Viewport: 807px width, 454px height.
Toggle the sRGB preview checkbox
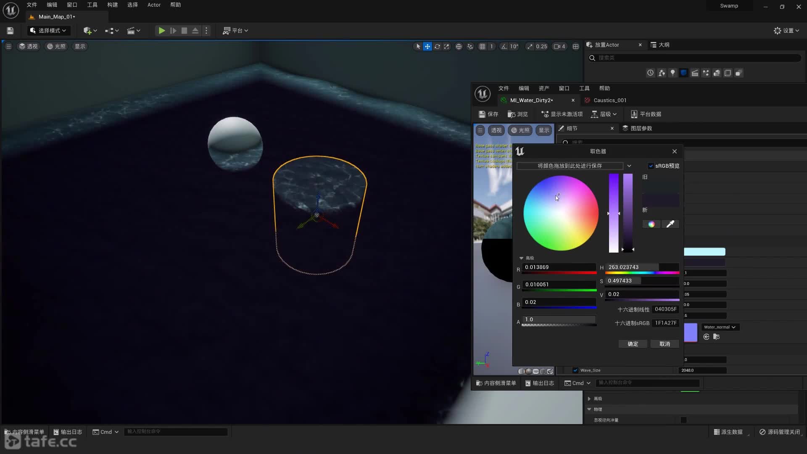coord(651,166)
